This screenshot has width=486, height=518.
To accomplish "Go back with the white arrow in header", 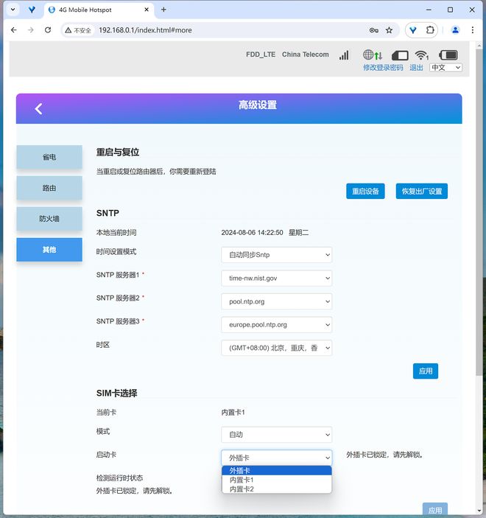I will (x=38, y=109).
